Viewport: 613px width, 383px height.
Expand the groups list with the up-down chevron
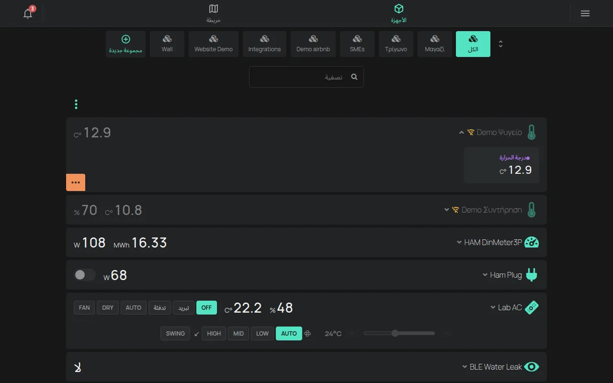click(500, 44)
